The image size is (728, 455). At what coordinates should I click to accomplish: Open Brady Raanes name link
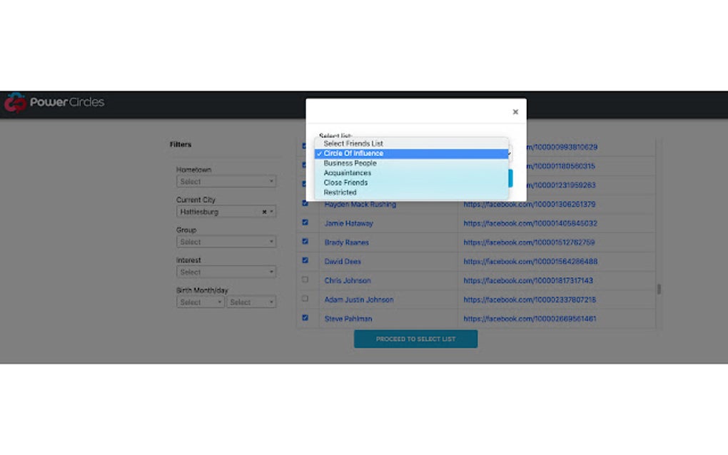click(x=347, y=242)
